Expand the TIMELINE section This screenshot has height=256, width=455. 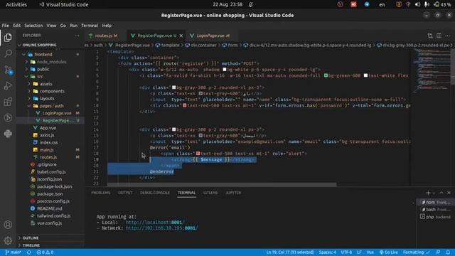31,245
